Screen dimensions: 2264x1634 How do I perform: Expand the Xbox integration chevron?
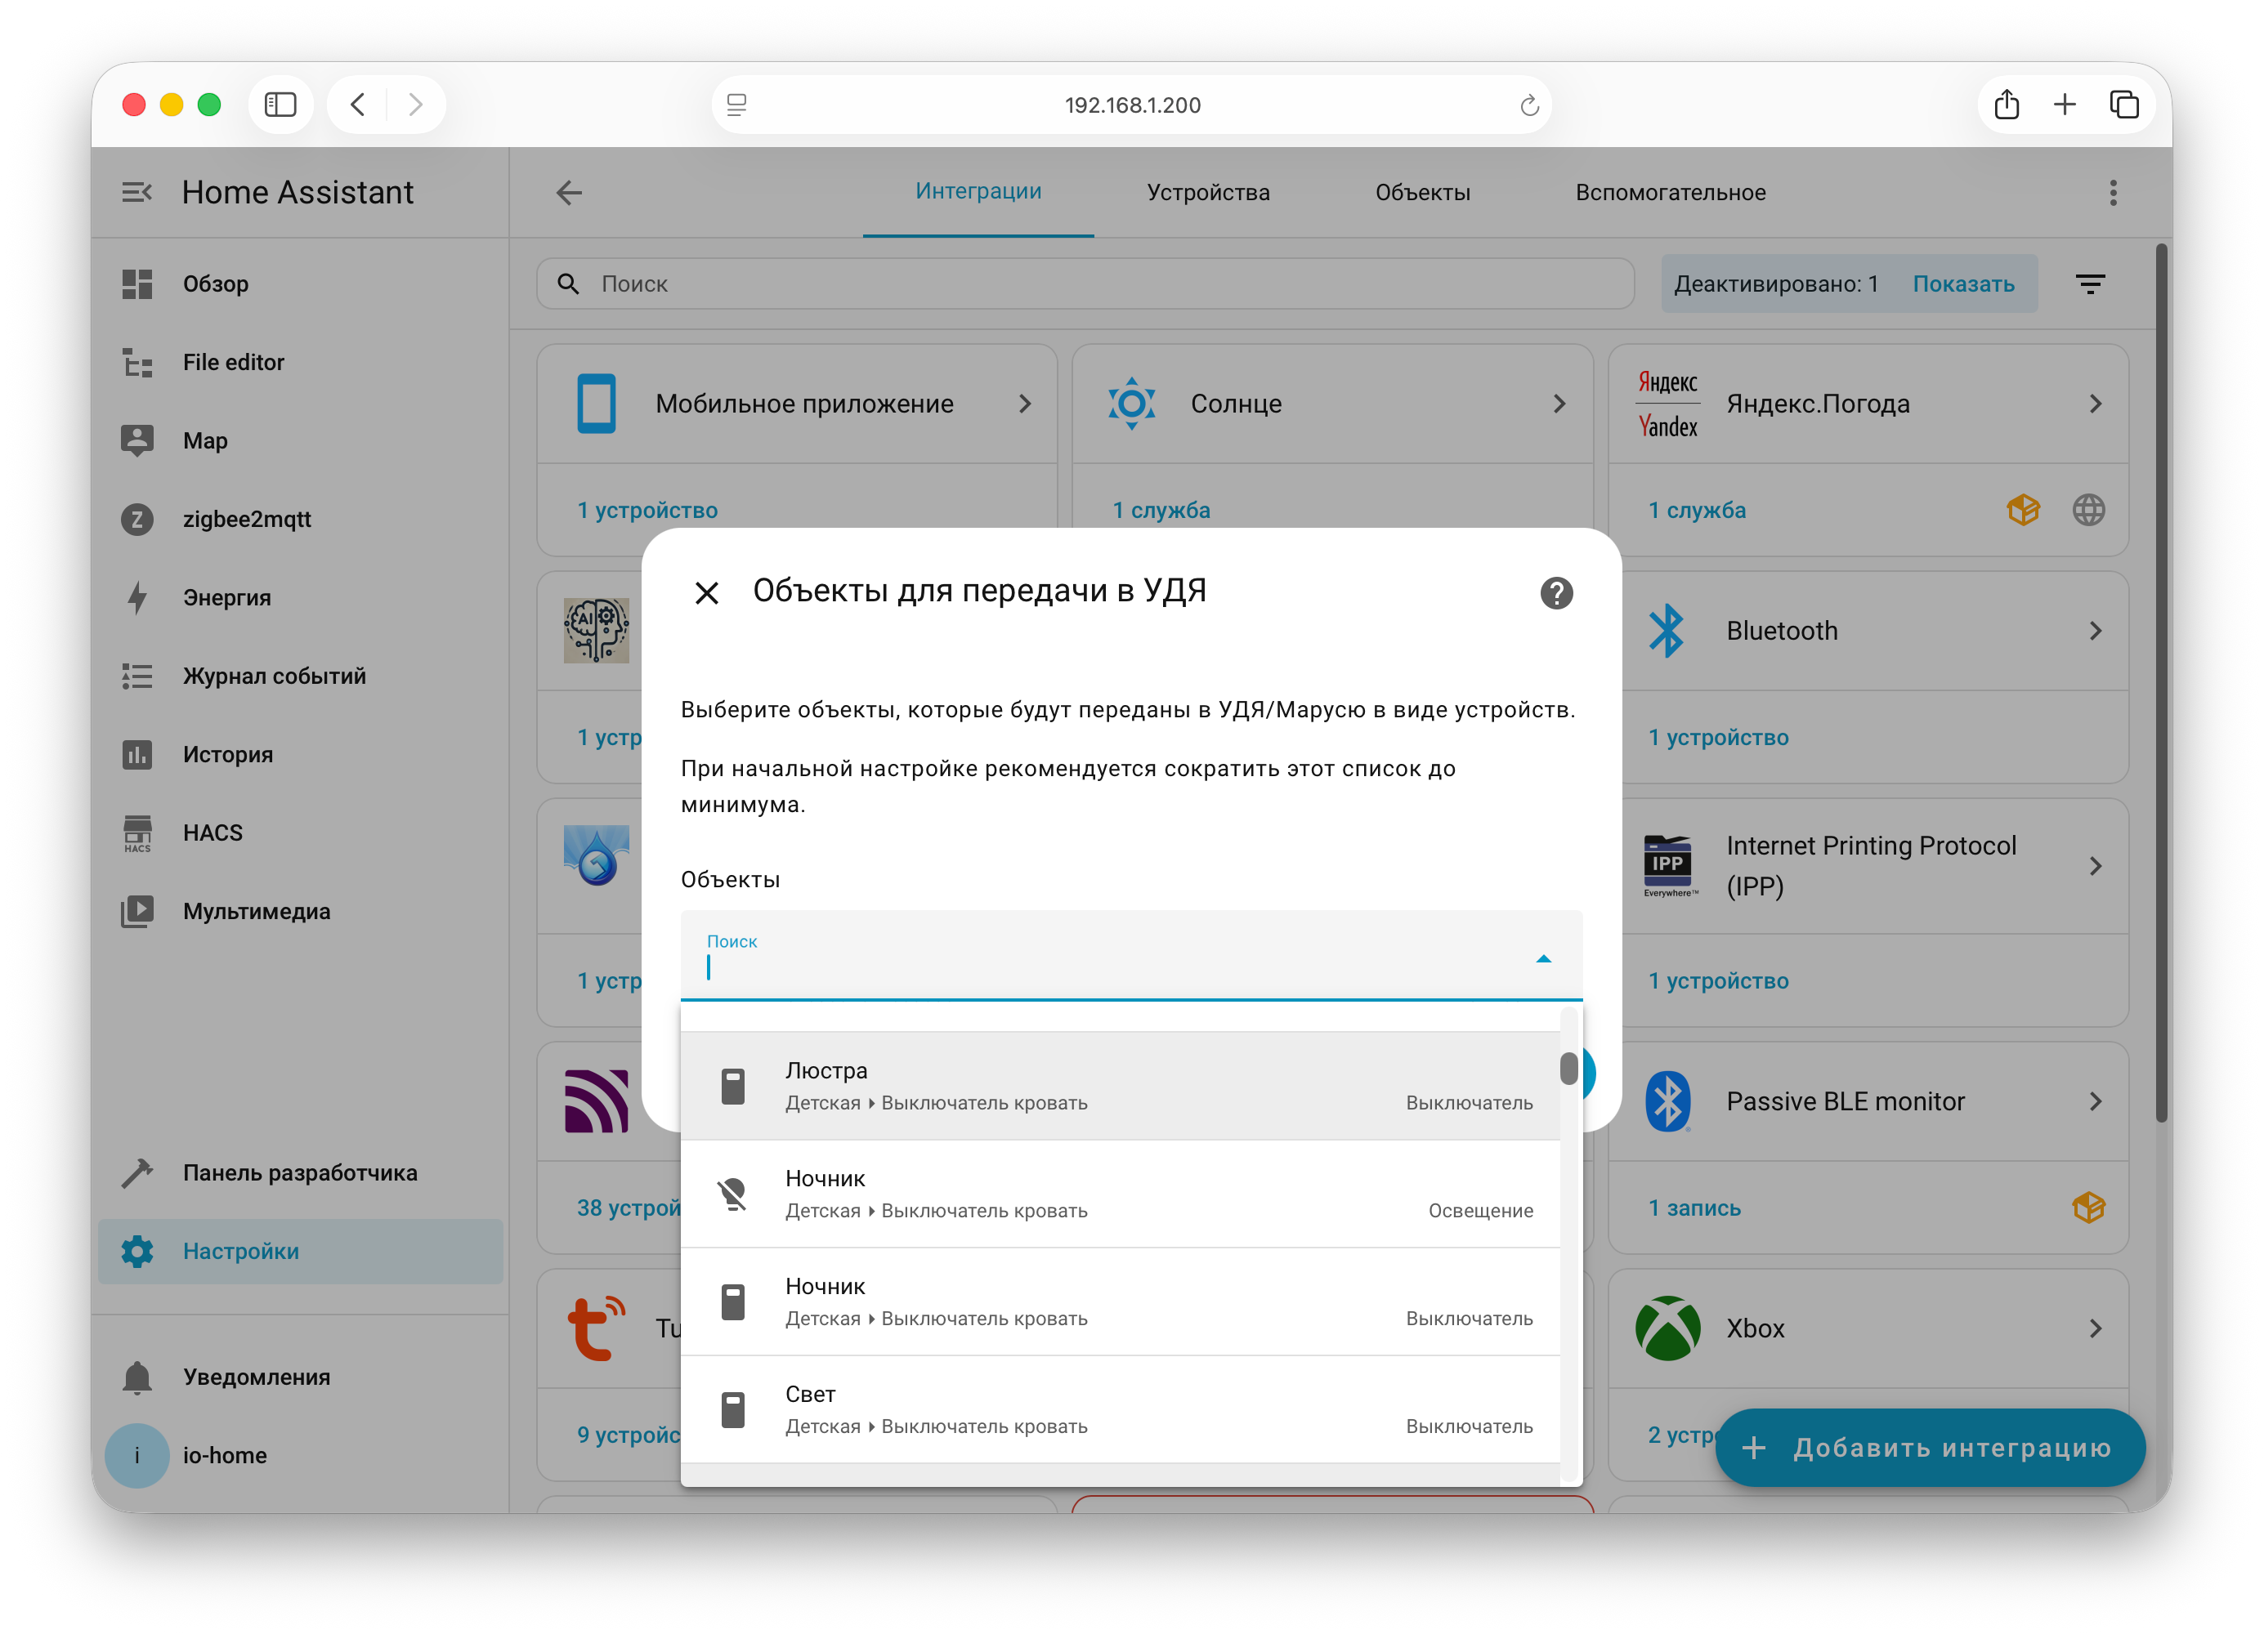point(2096,1328)
